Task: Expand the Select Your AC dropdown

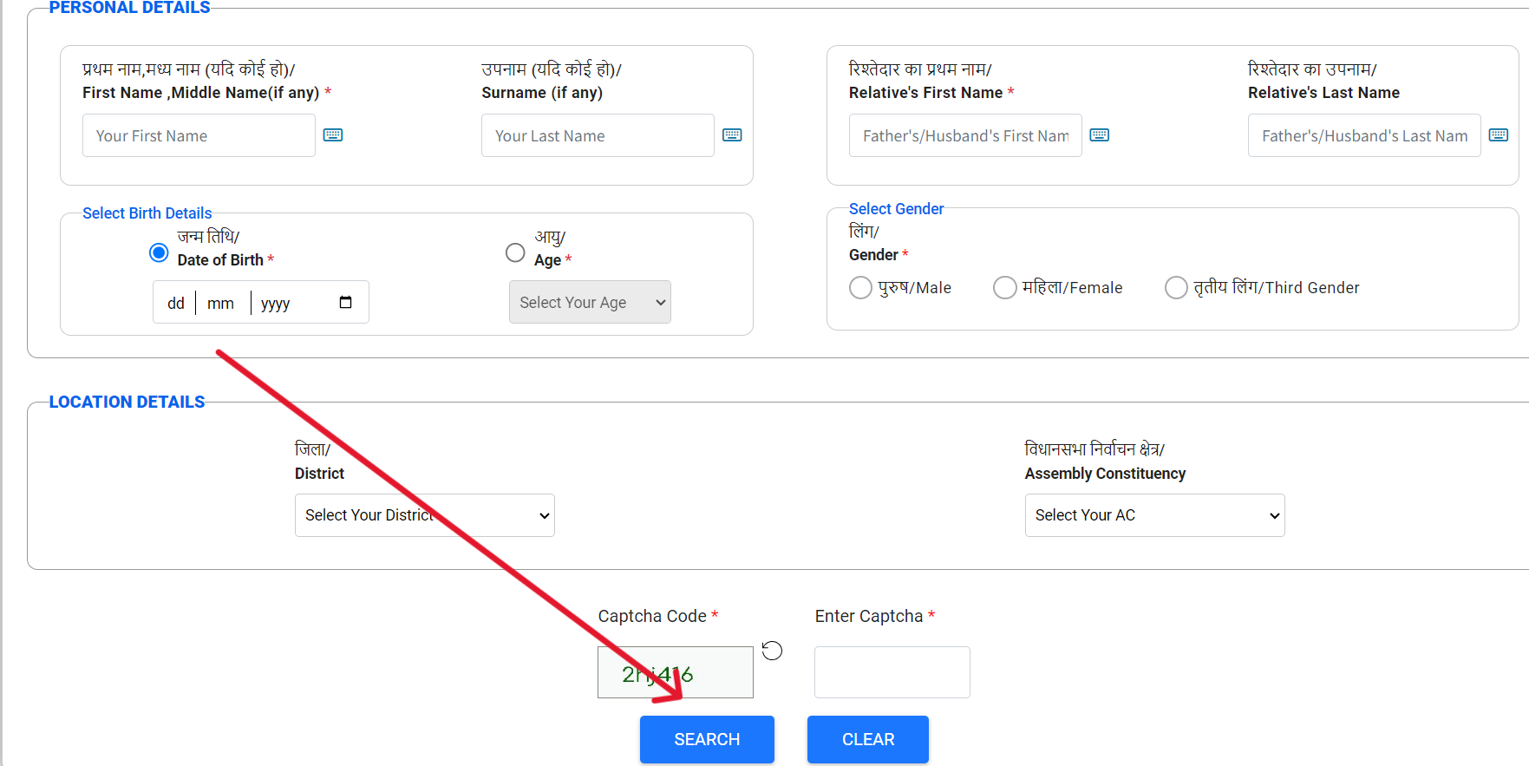Action: coord(1154,515)
